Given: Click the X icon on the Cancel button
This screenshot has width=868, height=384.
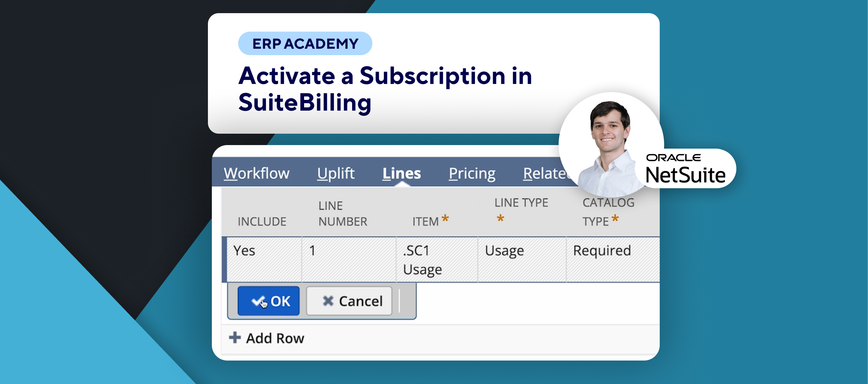Looking at the screenshot, I should 328,301.
